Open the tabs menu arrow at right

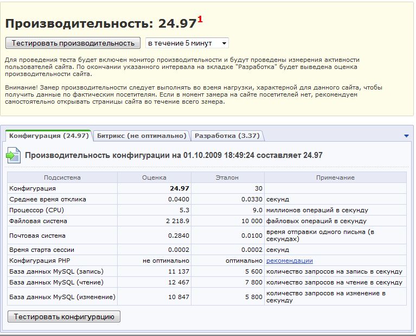(406, 136)
